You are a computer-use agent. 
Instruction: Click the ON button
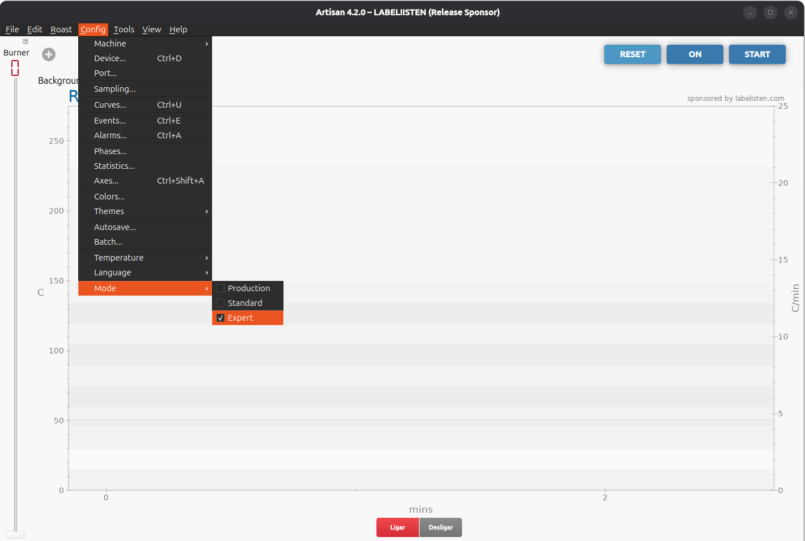click(x=695, y=54)
